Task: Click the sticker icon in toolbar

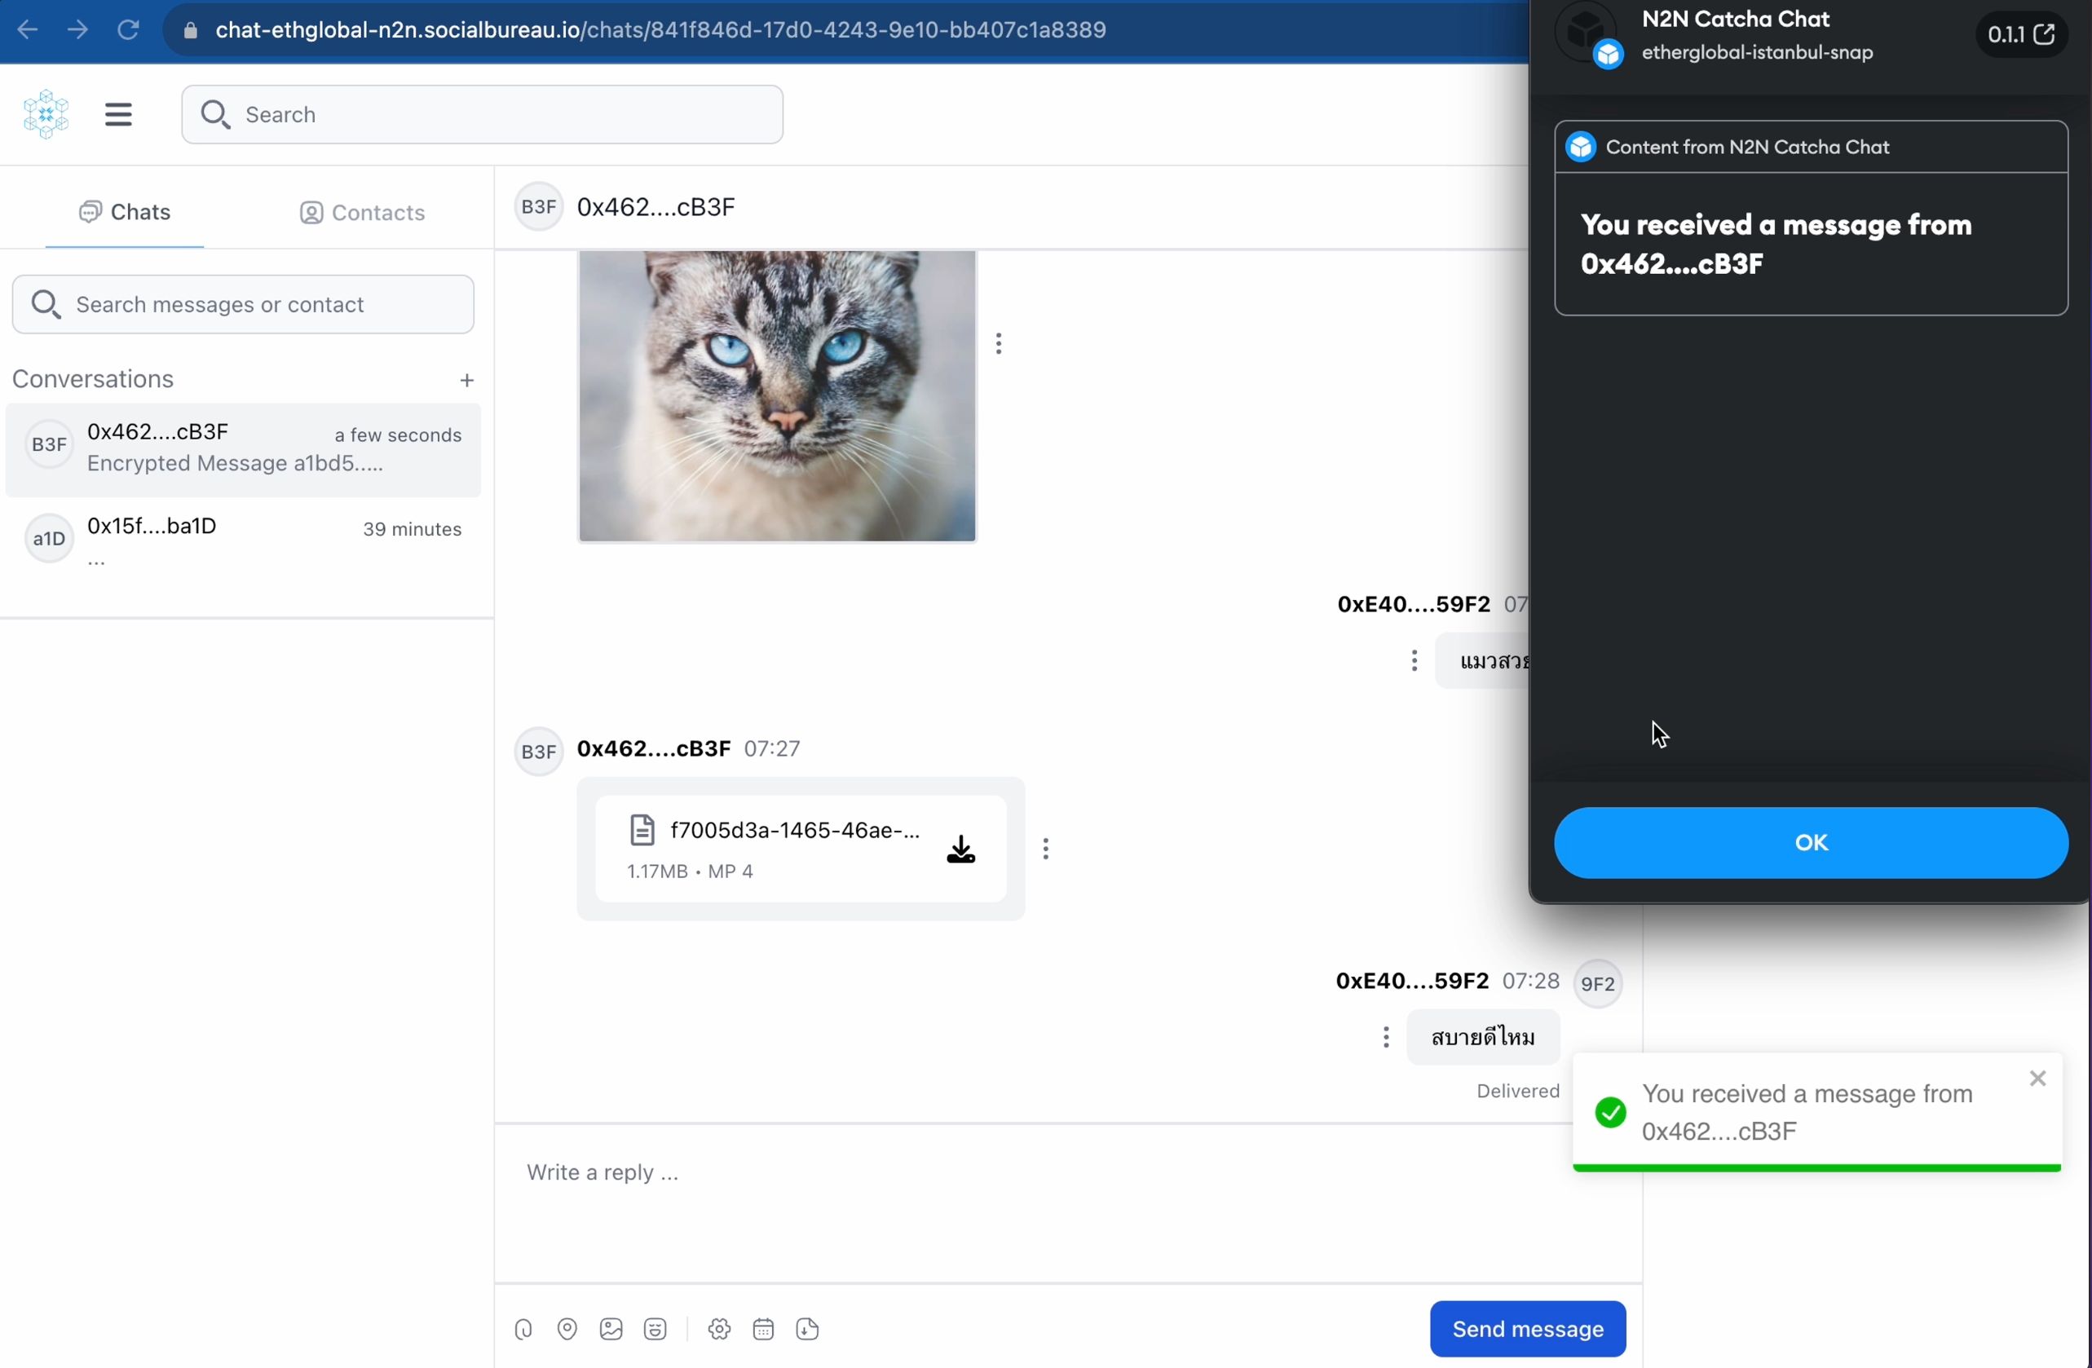Action: pos(655,1330)
